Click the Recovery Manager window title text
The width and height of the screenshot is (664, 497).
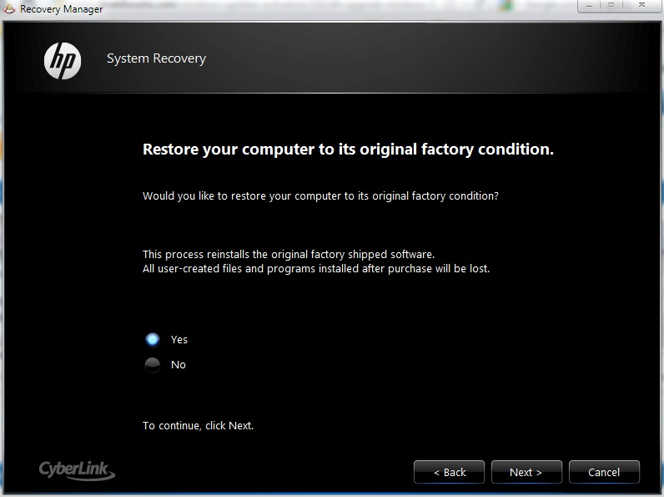coord(62,9)
